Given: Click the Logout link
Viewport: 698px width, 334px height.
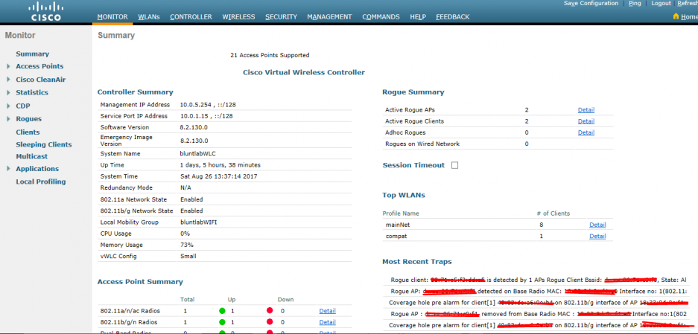Looking at the screenshot, I should pos(661,3).
